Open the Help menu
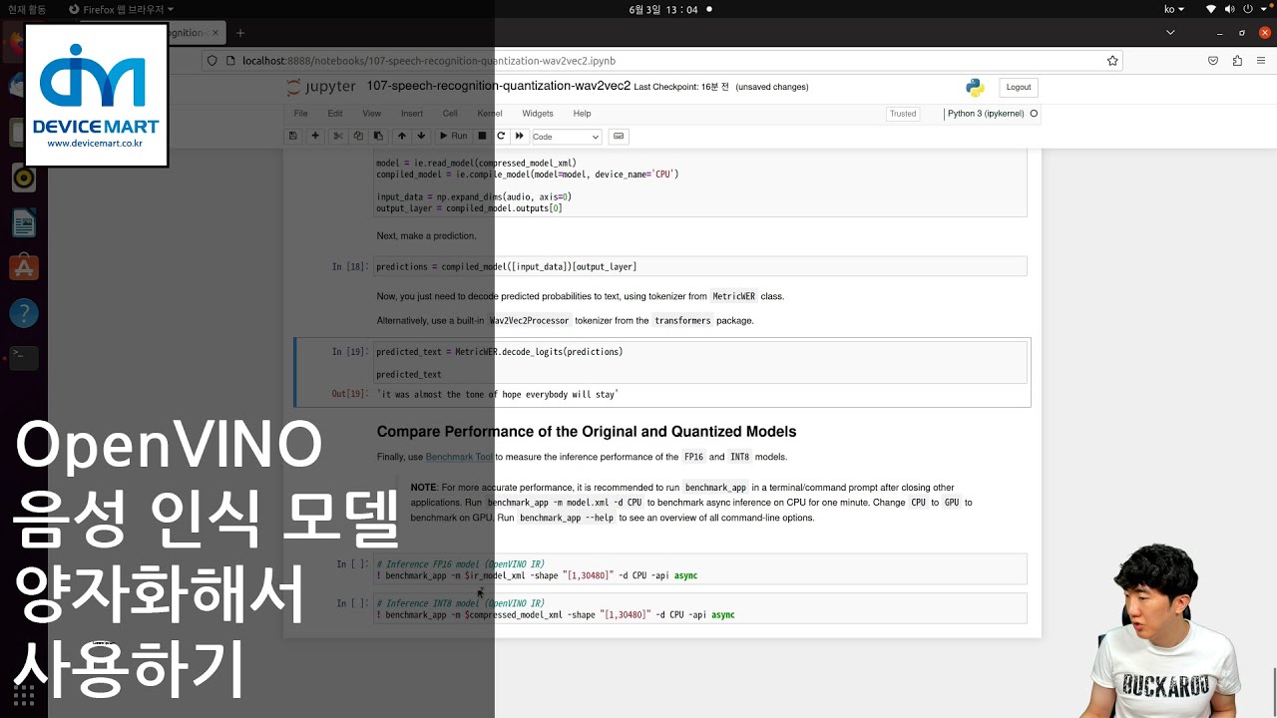This screenshot has height=718, width=1277. click(x=582, y=114)
